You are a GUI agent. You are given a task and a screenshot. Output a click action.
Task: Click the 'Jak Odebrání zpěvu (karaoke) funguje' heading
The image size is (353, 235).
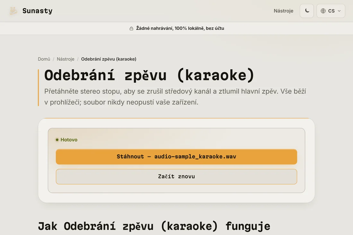(x=154, y=226)
